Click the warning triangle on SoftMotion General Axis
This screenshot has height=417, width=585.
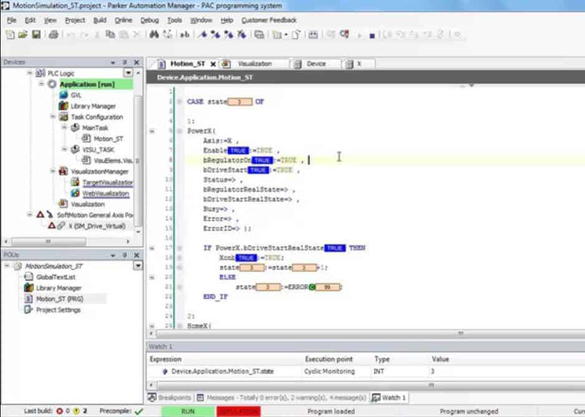point(41,214)
